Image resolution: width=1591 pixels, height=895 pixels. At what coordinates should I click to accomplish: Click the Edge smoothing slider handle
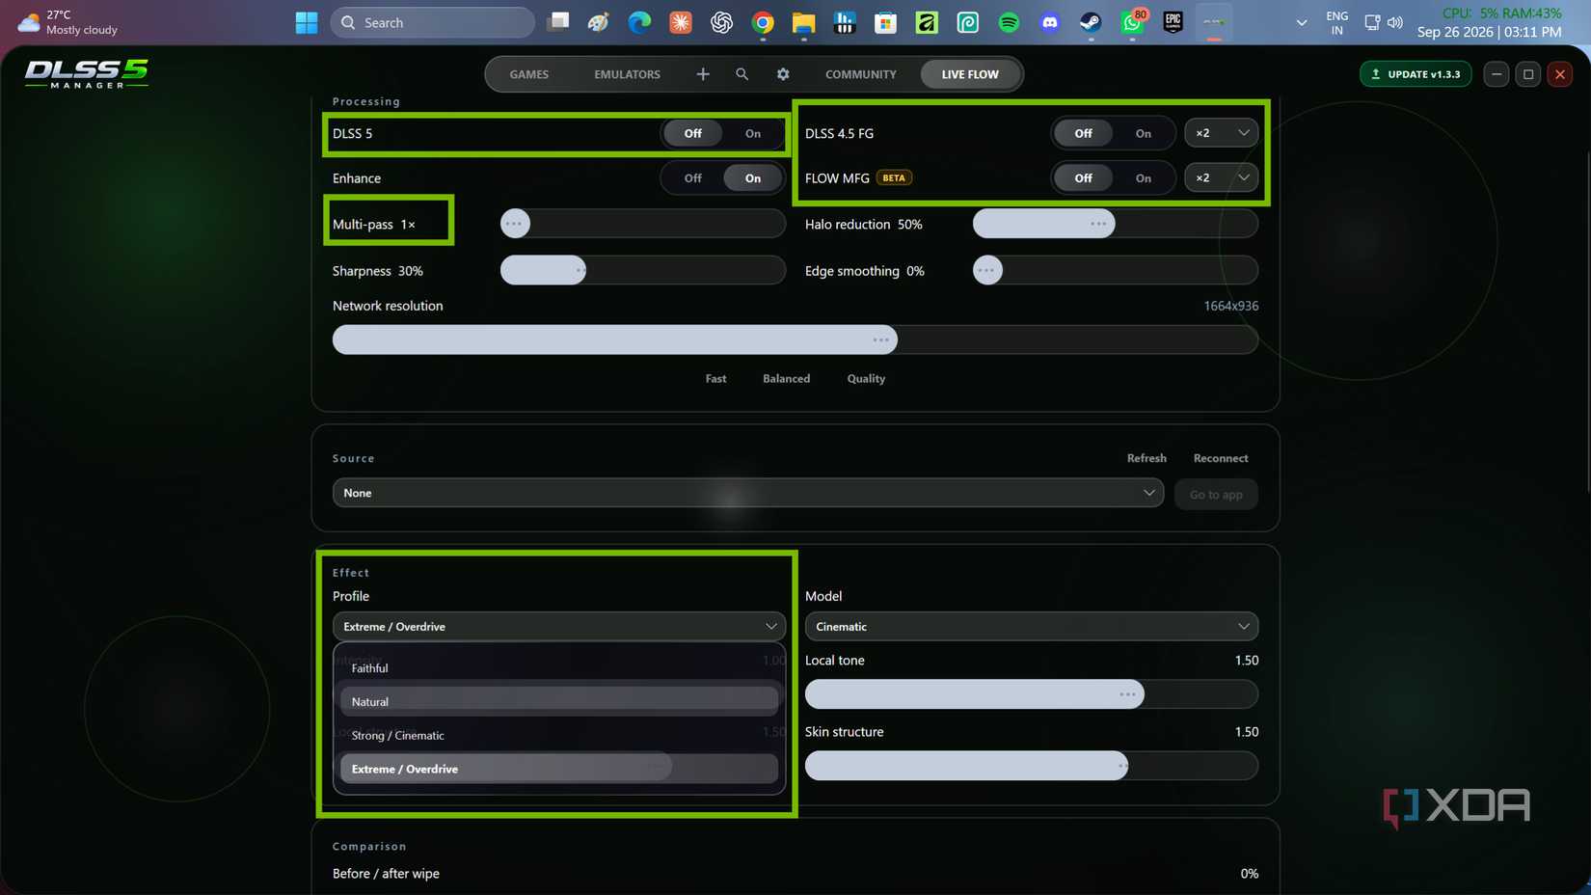[x=987, y=271]
